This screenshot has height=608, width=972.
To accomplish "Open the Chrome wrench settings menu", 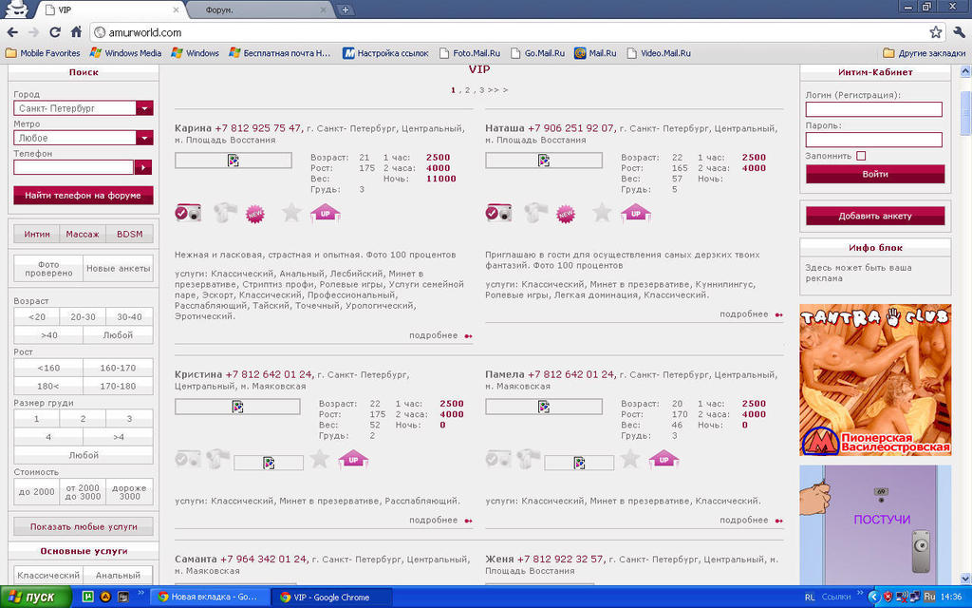I will click(x=957, y=31).
